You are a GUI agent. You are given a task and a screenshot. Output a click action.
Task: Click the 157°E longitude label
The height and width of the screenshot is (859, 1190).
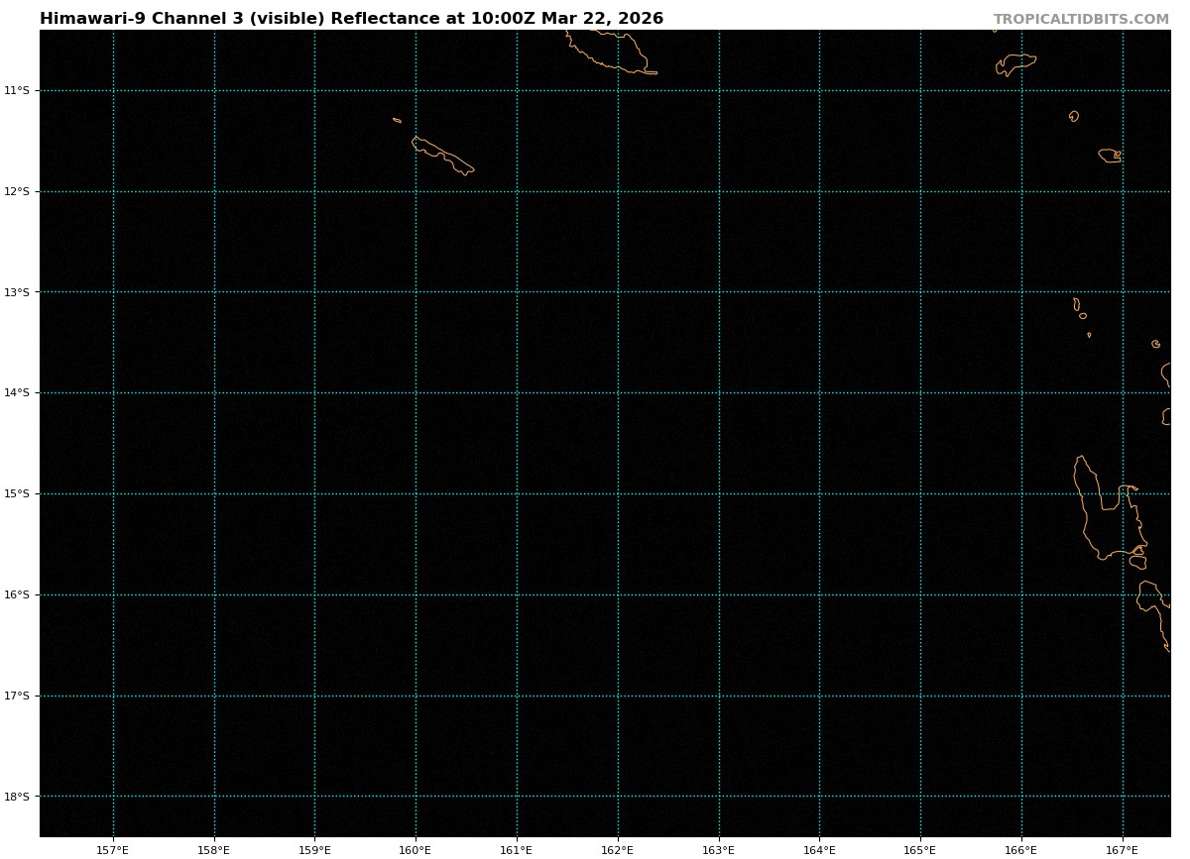pos(113,849)
